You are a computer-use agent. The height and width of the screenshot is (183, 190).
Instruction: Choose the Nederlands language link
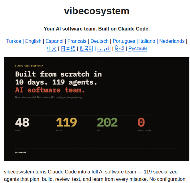click(172, 41)
